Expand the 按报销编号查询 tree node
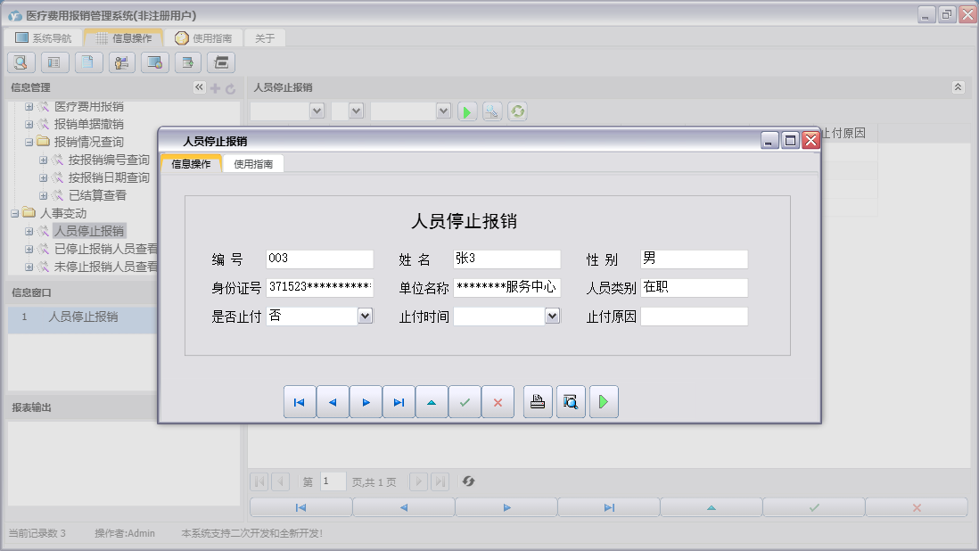The image size is (979, 551). tap(44, 160)
